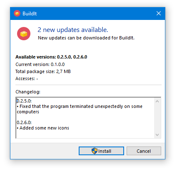This screenshot has width=177, height=171.
Task: Click the Cancel button
Action: (144, 151)
